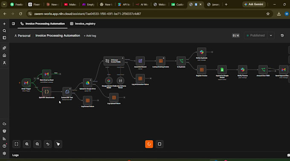This screenshot has height=161, width=290.
Task: Switch to the API browser tab
Action: (x=124, y=4)
